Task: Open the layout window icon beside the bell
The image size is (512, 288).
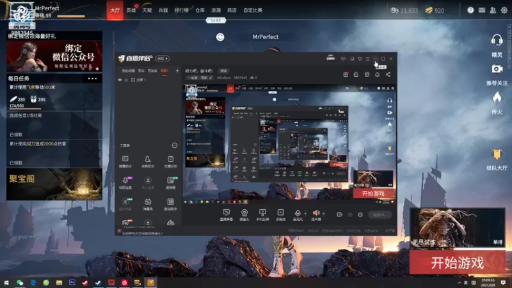Action: pos(367,74)
